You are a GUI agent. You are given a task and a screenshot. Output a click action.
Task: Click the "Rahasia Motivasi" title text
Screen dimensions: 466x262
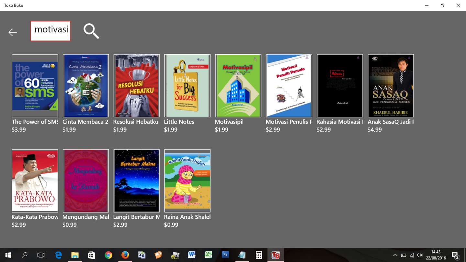(340, 122)
